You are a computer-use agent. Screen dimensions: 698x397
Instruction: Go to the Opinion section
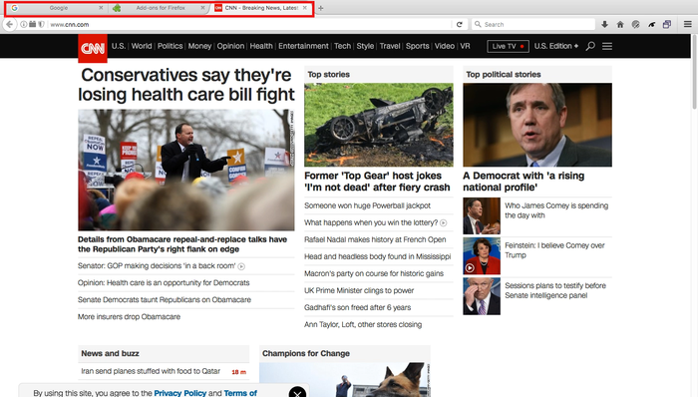pos(230,46)
